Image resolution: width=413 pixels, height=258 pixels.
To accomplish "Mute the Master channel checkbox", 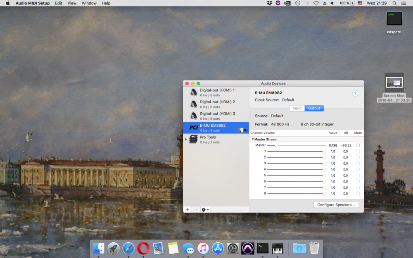I will (x=358, y=145).
